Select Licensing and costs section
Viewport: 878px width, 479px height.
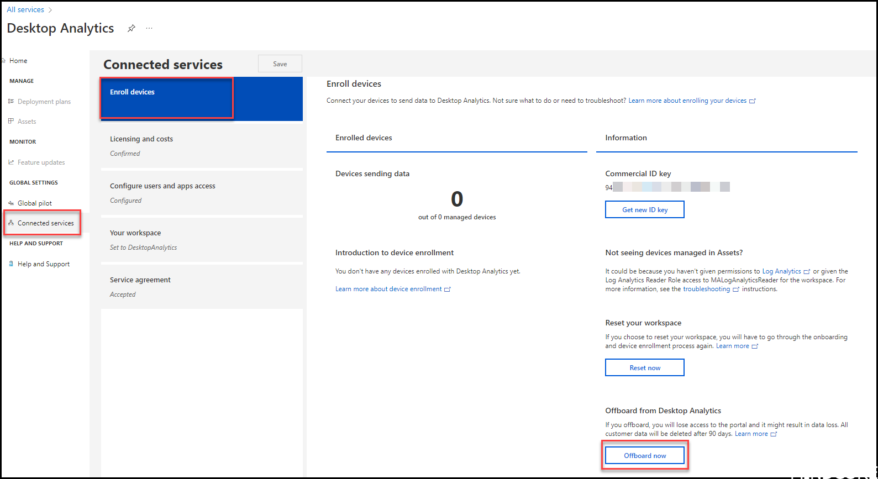coord(202,146)
